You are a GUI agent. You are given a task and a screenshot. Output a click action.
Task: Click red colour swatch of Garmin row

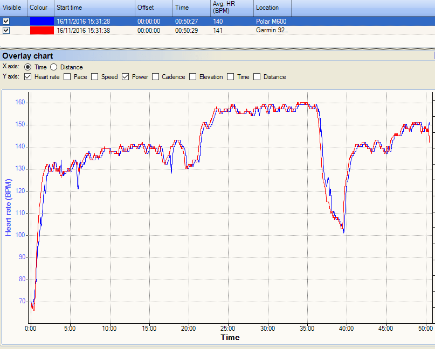click(42, 31)
